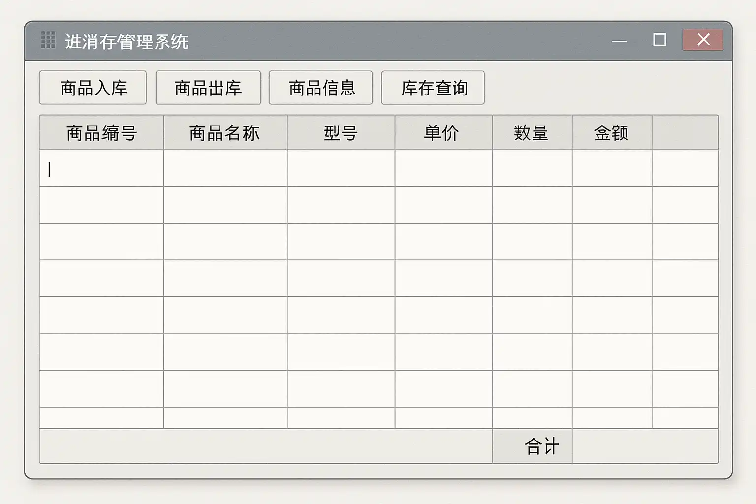Screen dimensions: 756x504
Task: Click the app grid icon in title bar
Action: pyautogui.click(x=48, y=41)
